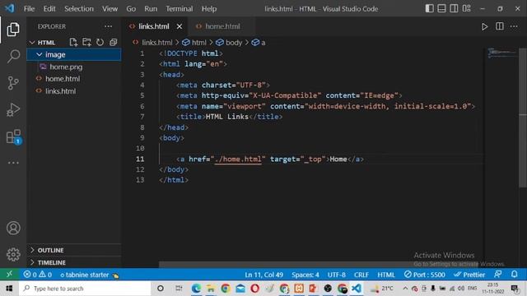Change indentation via Spaces: 4
This screenshot has height=296, width=527.
[305, 275]
